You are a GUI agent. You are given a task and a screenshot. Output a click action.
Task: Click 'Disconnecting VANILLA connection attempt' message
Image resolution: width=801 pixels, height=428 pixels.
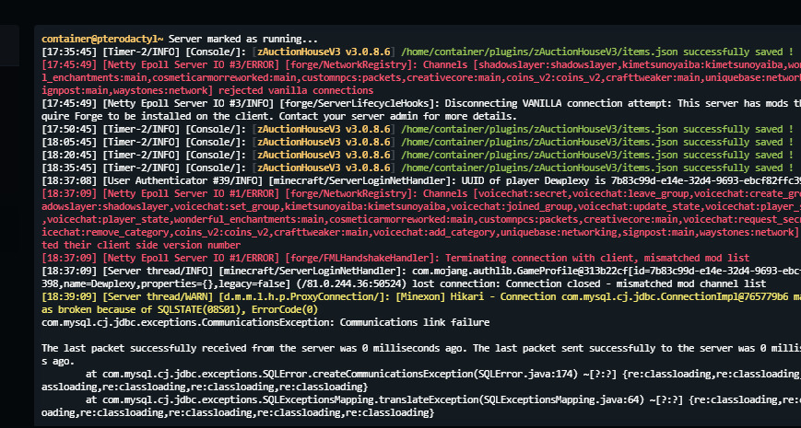click(x=559, y=103)
